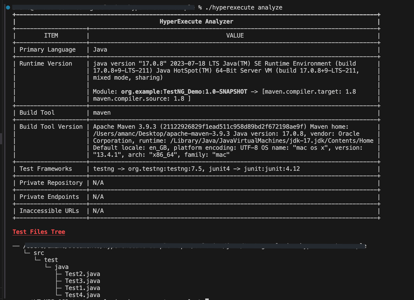Click the maven value in Build Tool row

[102, 113]
